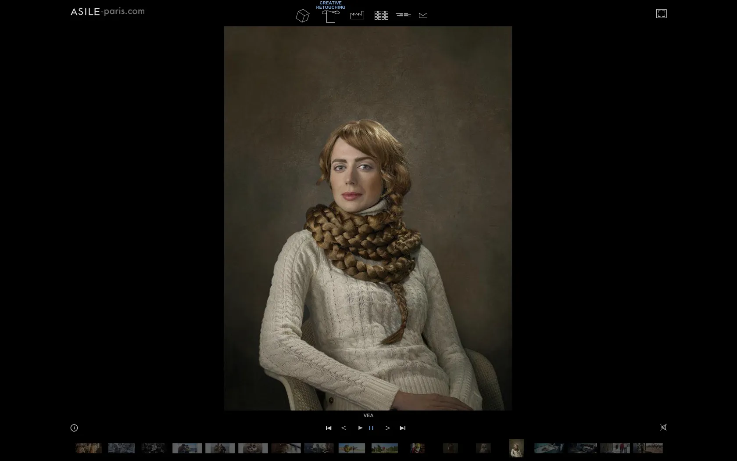Go to the previous image
This screenshot has height=461, width=737.
344,428
